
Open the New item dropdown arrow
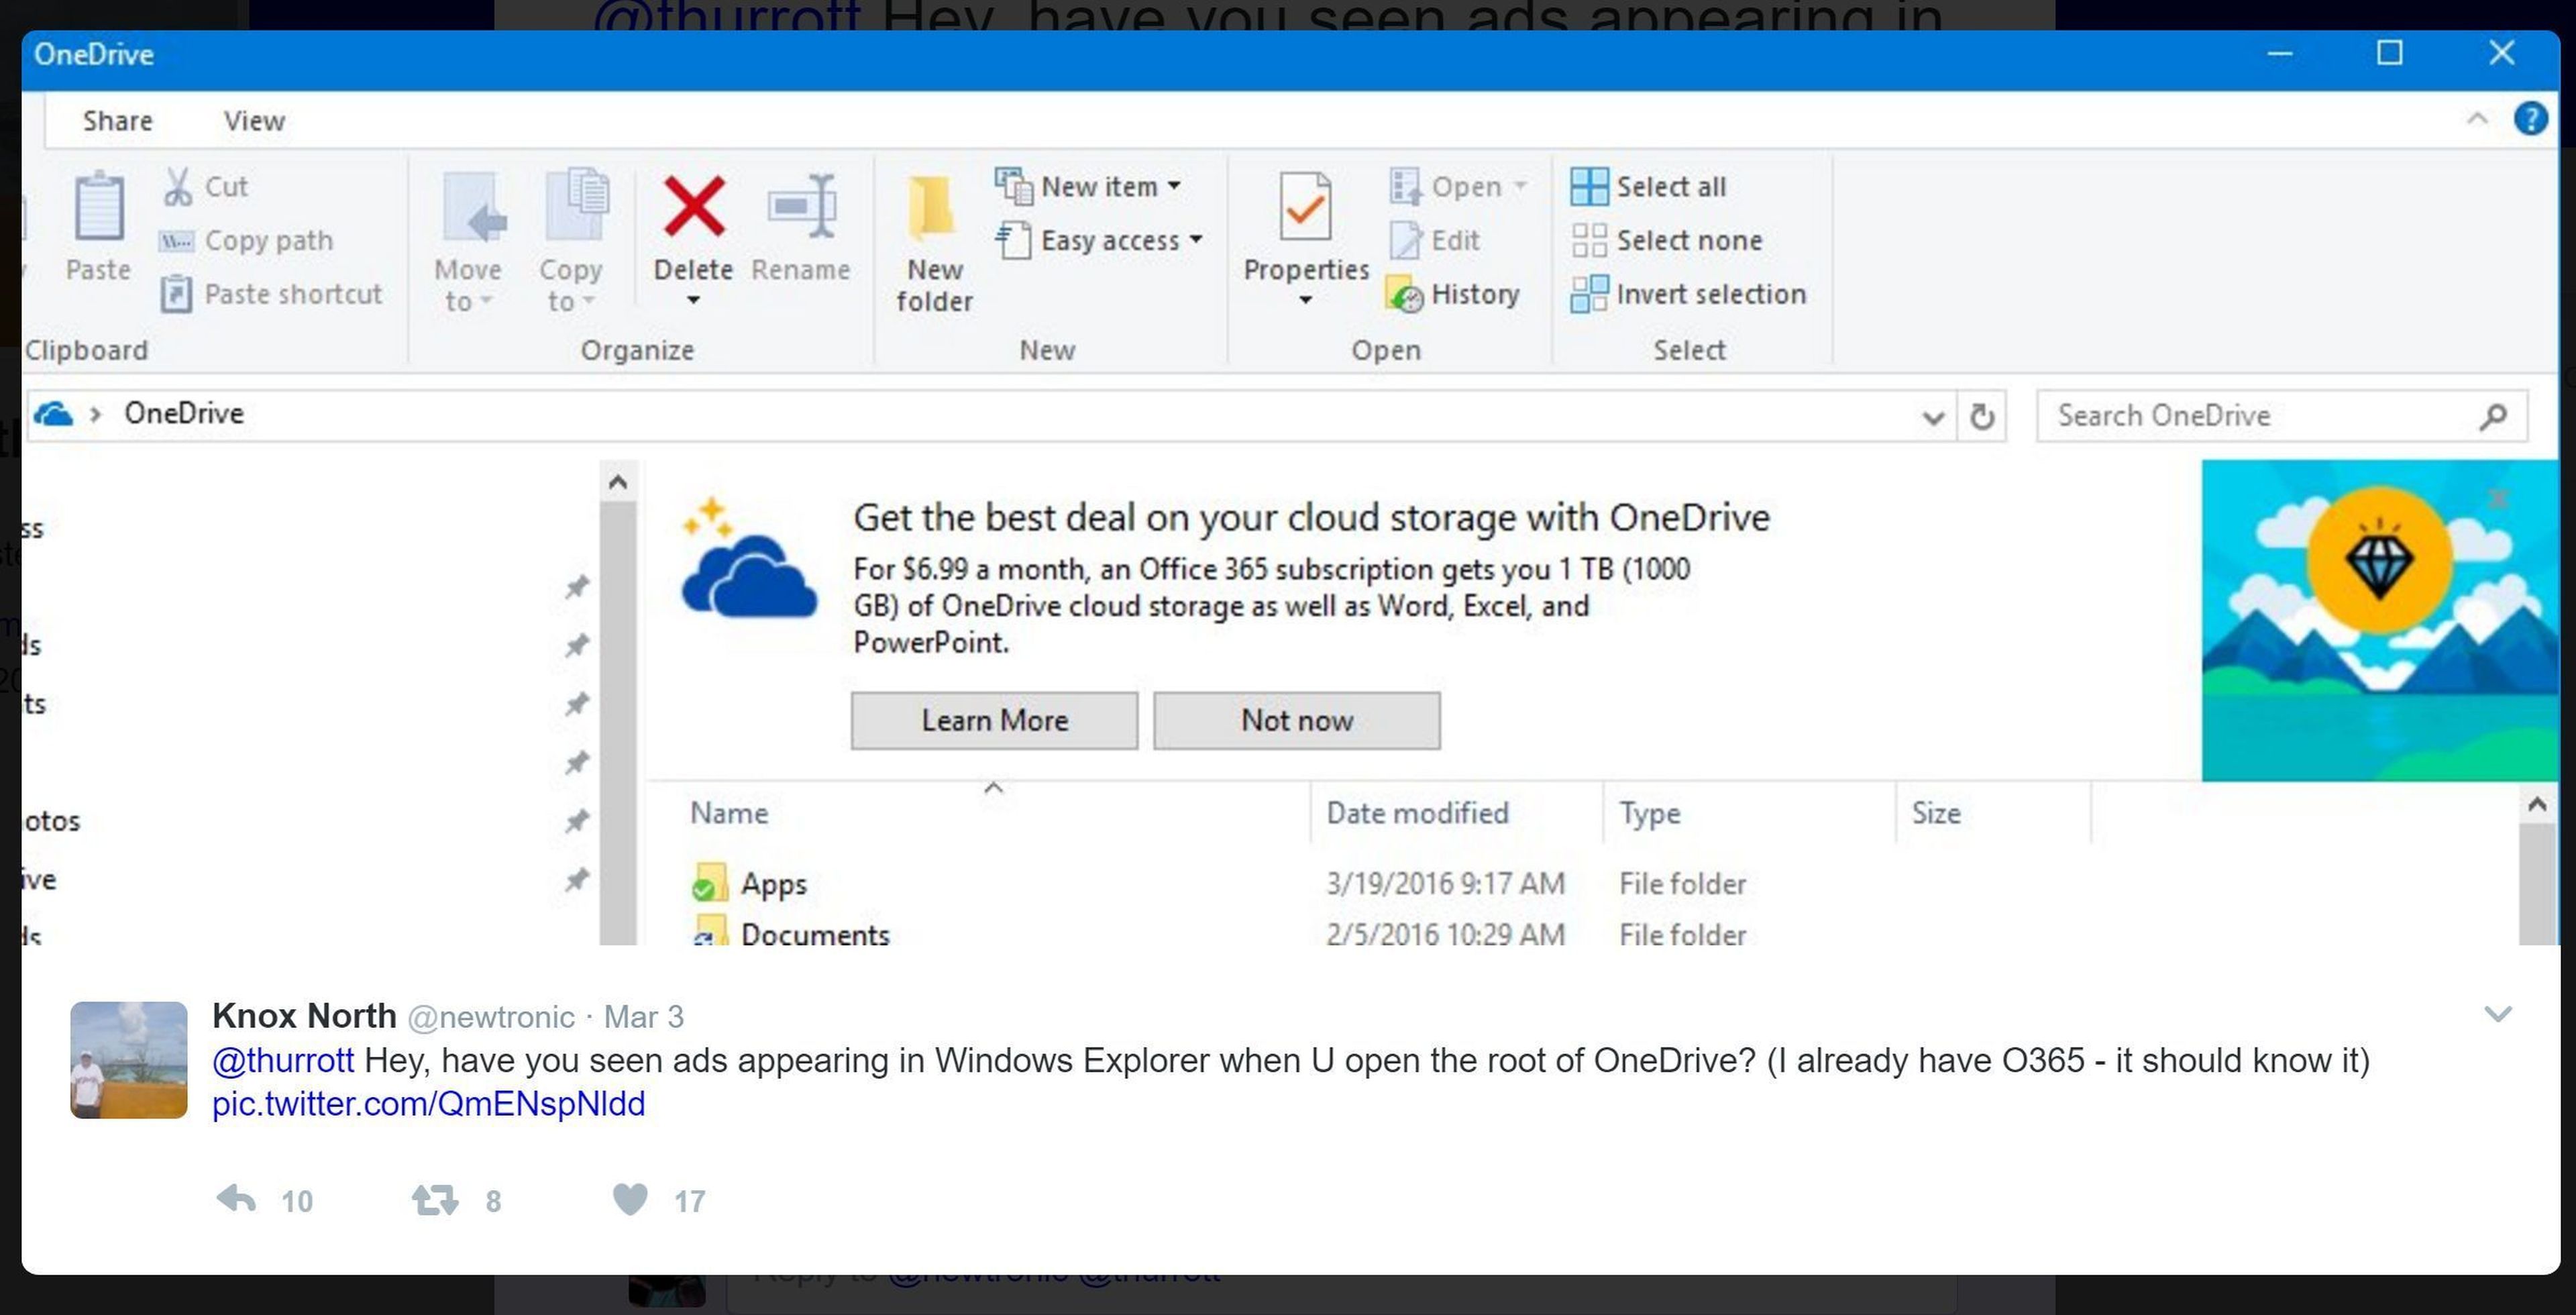[1174, 186]
